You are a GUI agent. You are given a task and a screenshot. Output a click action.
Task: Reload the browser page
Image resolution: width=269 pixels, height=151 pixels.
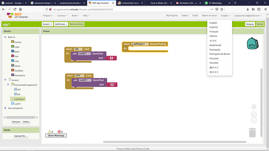click(15, 9)
